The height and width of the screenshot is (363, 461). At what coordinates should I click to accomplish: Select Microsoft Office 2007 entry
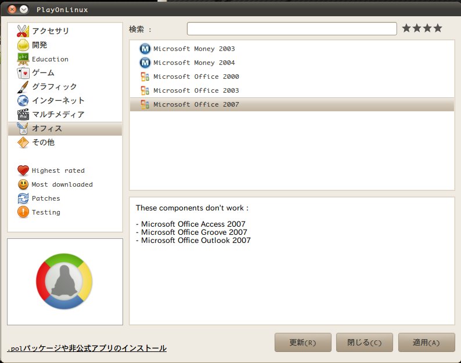tap(292, 104)
